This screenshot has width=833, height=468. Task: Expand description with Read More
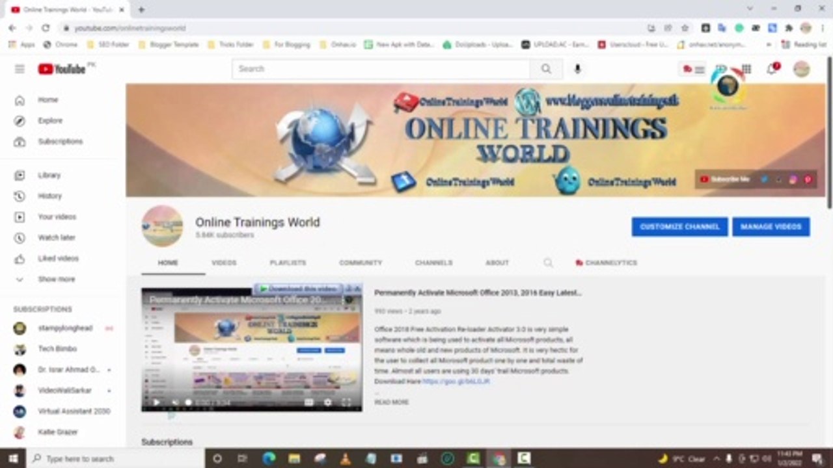point(392,402)
